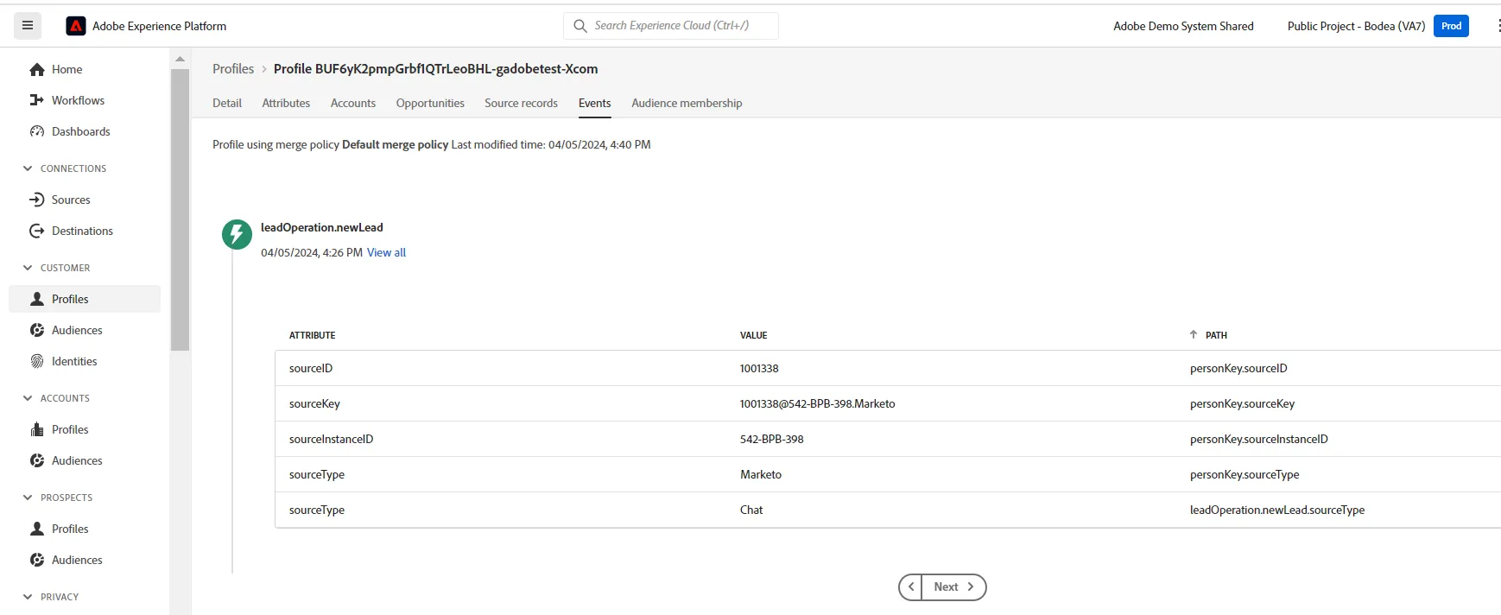Image resolution: width=1501 pixels, height=615 pixels.
Task: Click the Prospects Audiences icon
Action: click(37, 560)
